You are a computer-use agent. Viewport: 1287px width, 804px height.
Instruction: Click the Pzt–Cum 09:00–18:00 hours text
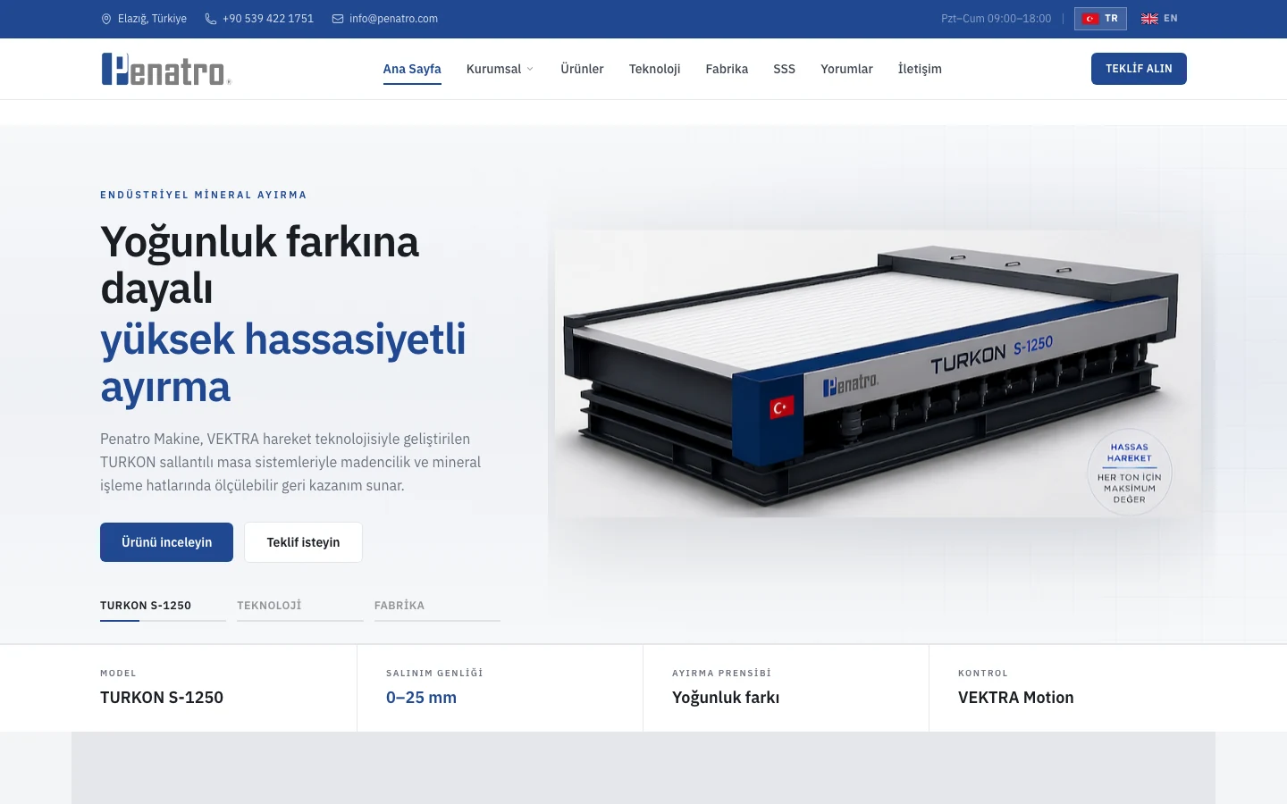click(996, 19)
